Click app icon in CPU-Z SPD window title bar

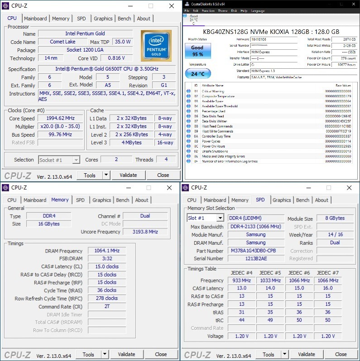coord(185,188)
